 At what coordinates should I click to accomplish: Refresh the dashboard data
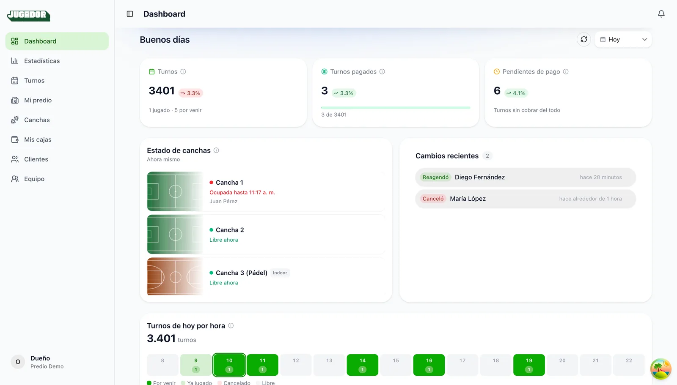point(583,39)
